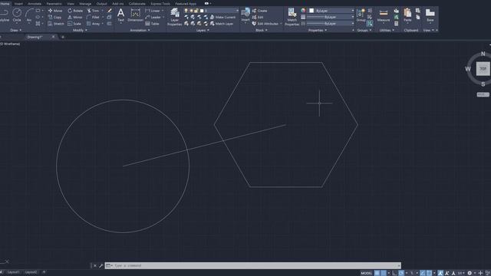This screenshot has height=276, width=491.
Task: Open the Insert ribbon tab
Action: point(18,4)
